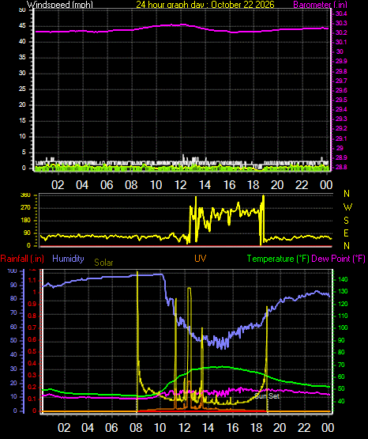Click the "25" windspeed axis value

coord(22,89)
